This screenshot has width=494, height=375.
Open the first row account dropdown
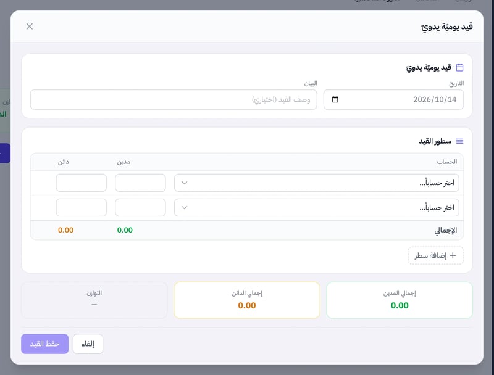pyautogui.click(x=316, y=183)
